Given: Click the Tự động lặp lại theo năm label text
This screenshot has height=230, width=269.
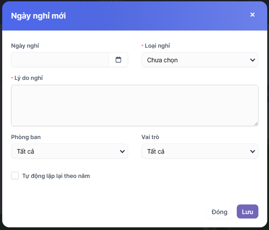Looking at the screenshot, I should click(x=56, y=176).
